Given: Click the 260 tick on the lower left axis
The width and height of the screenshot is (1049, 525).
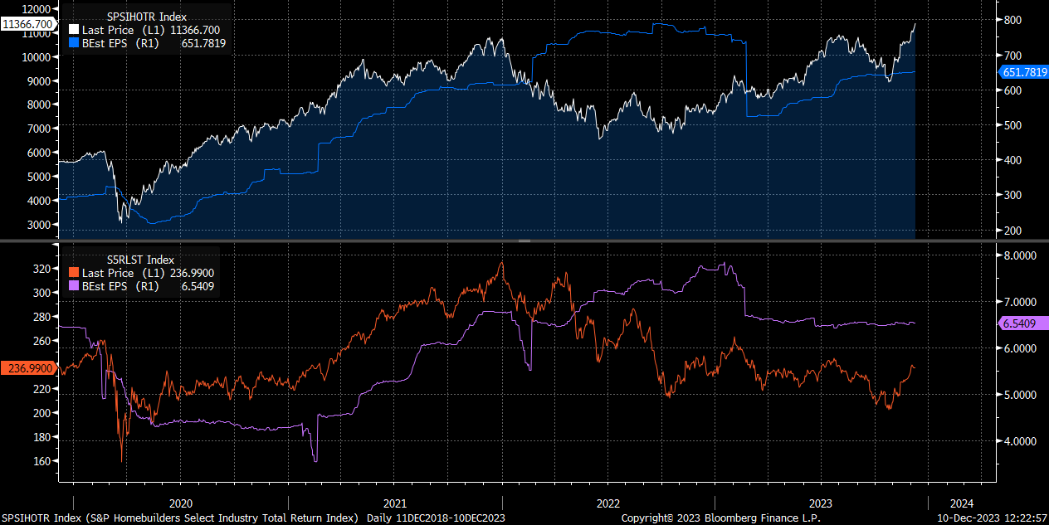Looking at the screenshot, I should (x=43, y=341).
